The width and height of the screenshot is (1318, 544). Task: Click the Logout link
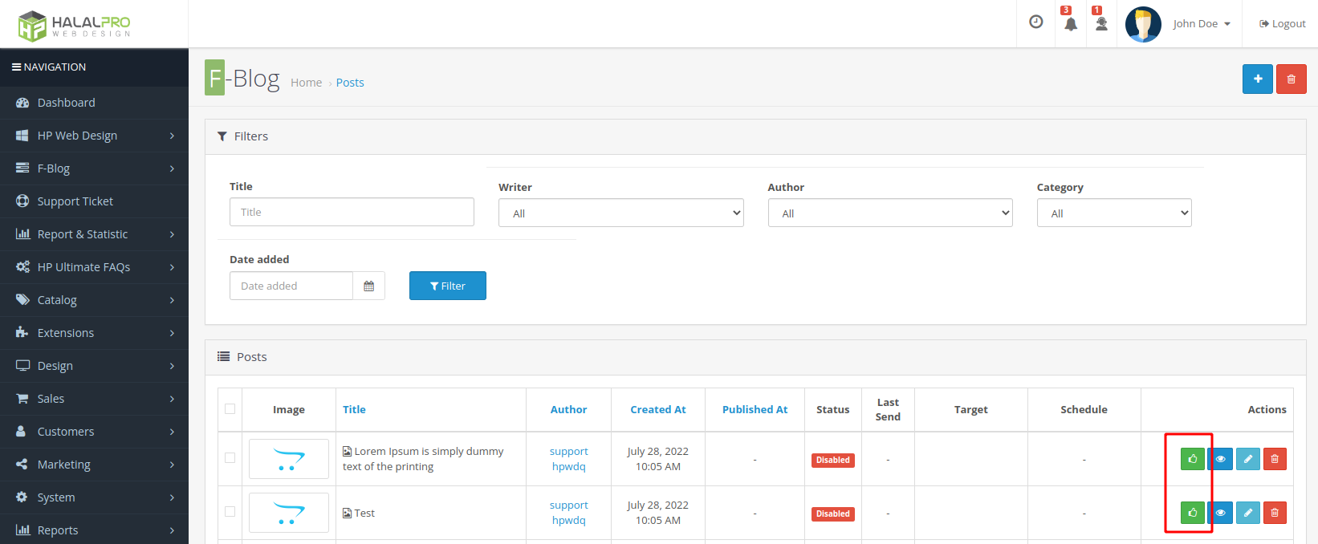tap(1283, 24)
